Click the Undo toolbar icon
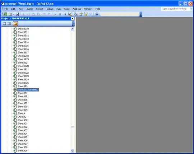194x154 pixels. tap(44, 14)
